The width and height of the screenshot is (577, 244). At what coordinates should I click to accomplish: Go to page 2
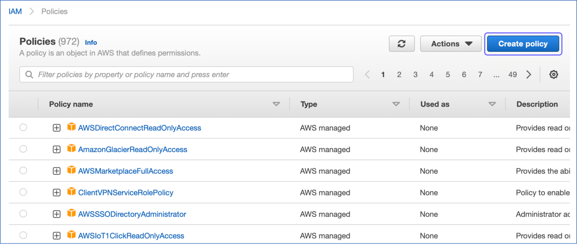(399, 75)
